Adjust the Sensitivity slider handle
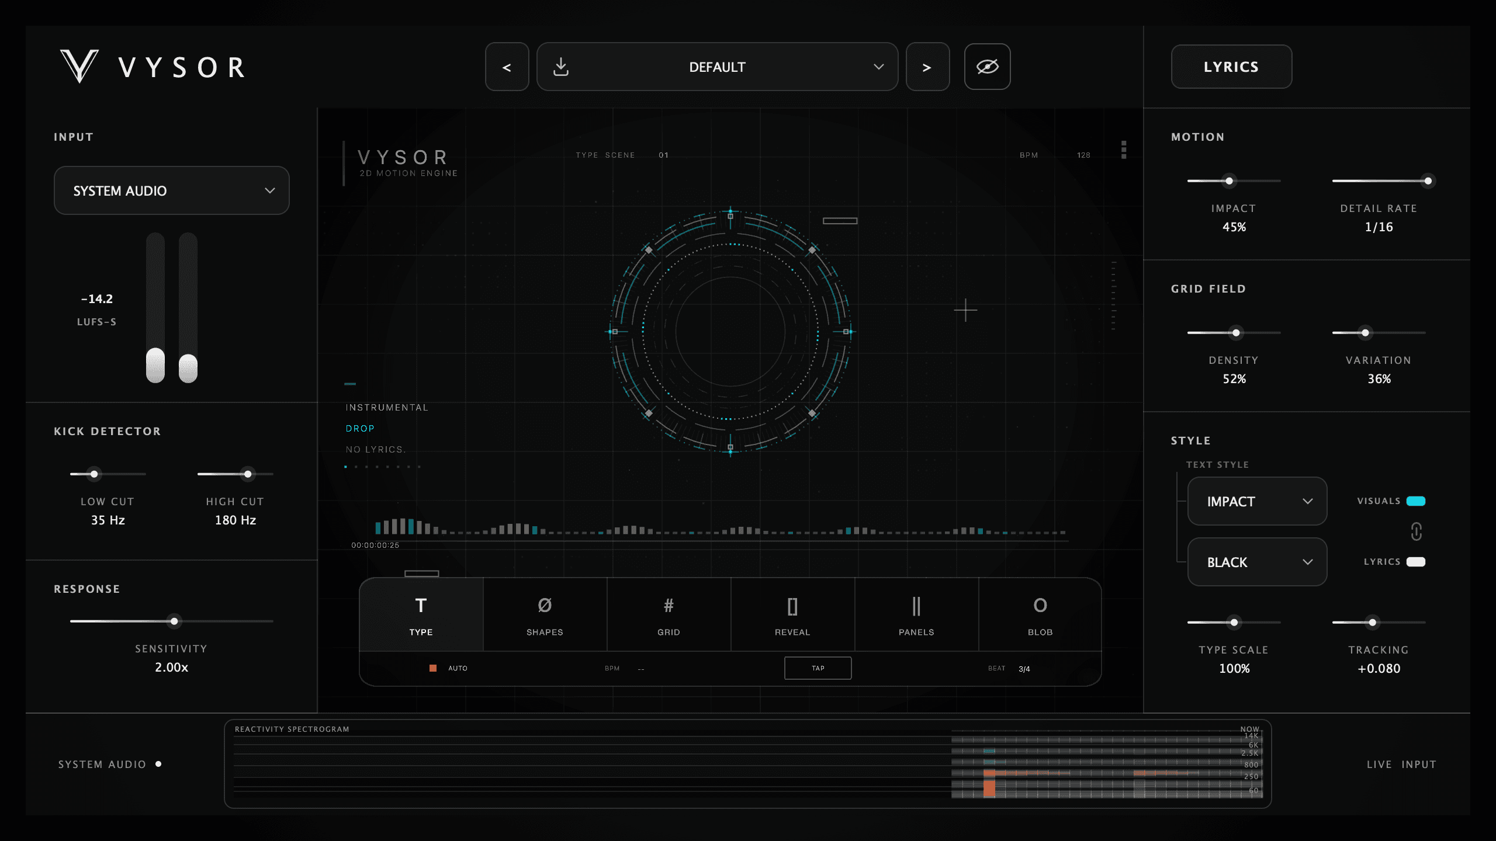This screenshot has width=1496, height=841. (x=174, y=621)
